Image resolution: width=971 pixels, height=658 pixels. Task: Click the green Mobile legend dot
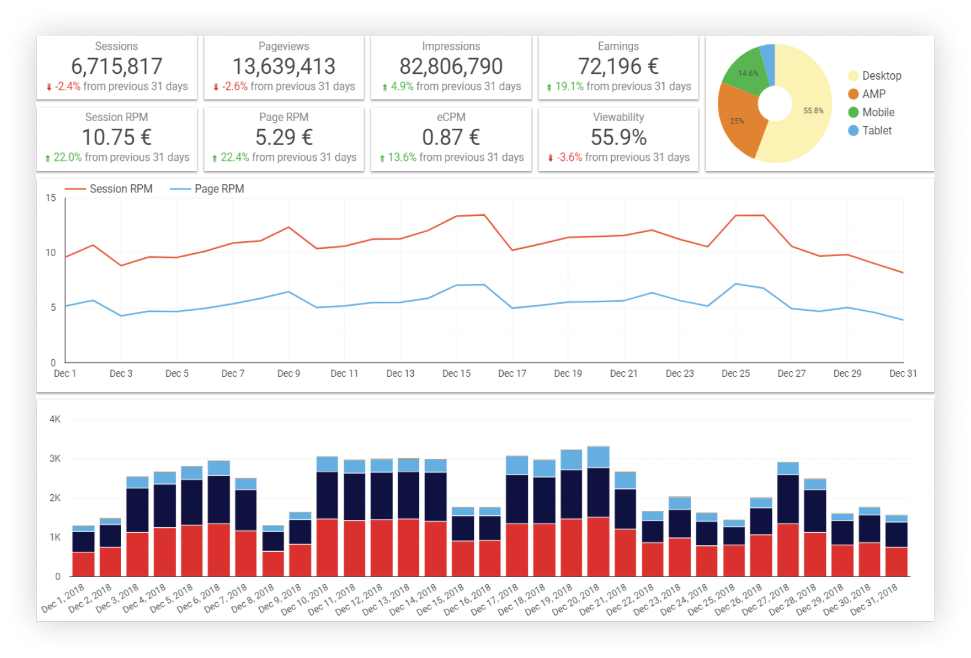click(853, 112)
